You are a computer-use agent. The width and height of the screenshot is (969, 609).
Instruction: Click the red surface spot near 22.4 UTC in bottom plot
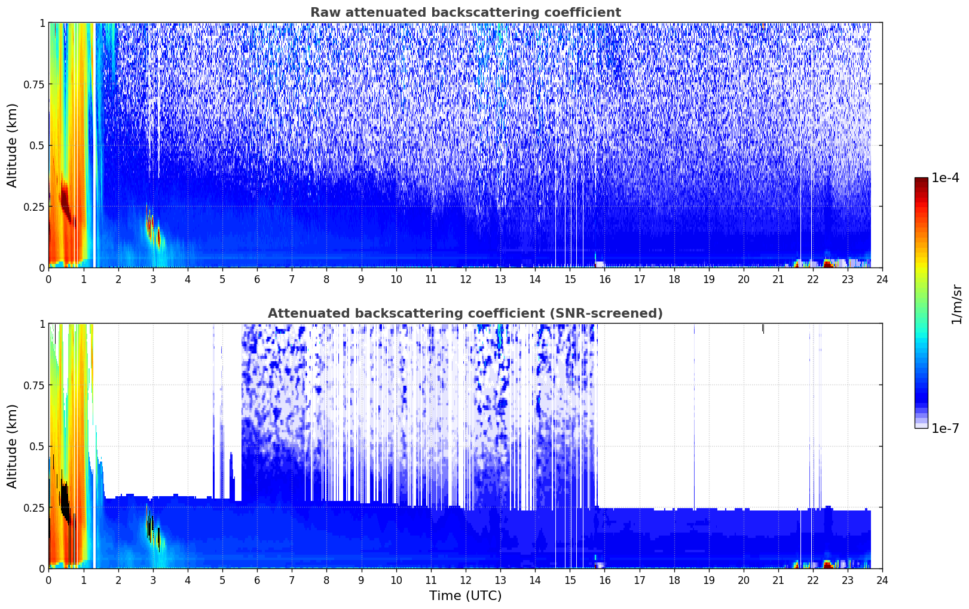(827, 563)
